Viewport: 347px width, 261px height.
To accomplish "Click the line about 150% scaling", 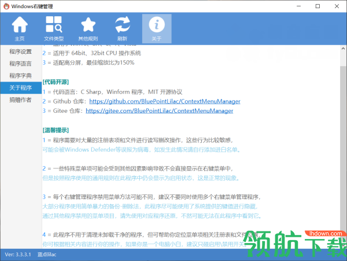I will [88, 63].
